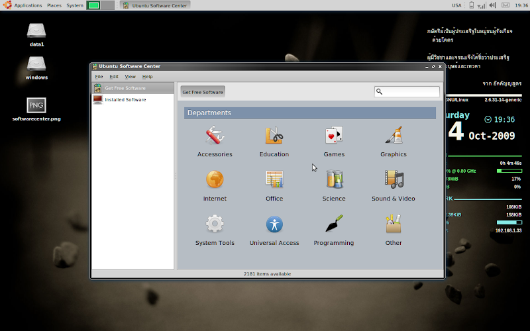Open the Places menu in top panel
The width and height of the screenshot is (530, 331).
coord(54,5)
